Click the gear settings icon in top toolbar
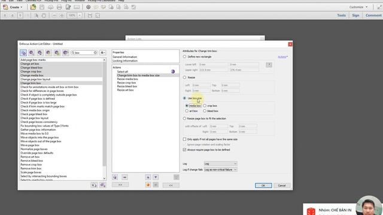Image resolution: width=383 pixels, height=215 pixels. tap(89, 7)
